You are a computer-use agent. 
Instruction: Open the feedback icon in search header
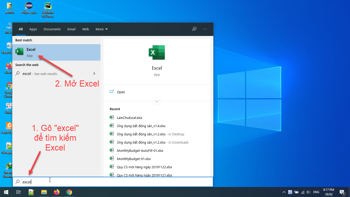[194, 29]
